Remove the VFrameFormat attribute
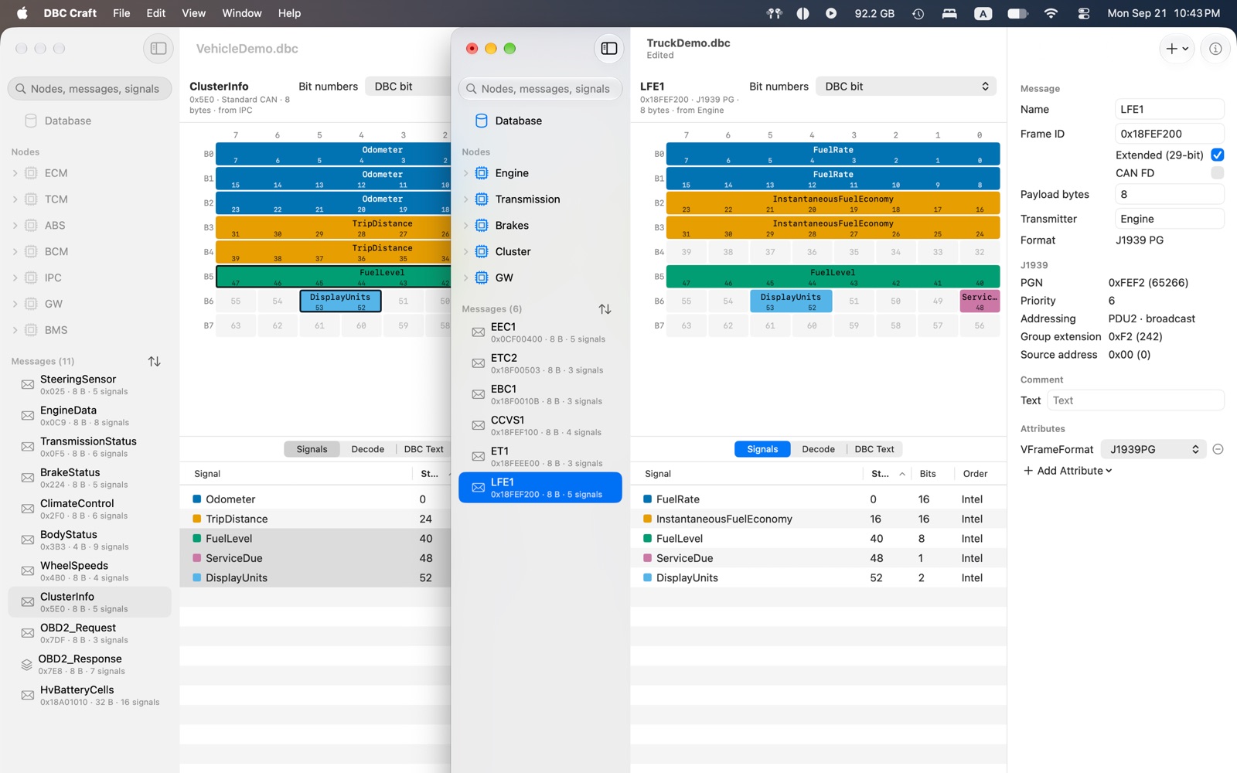Image resolution: width=1237 pixels, height=773 pixels. click(x=1218, y=449)
